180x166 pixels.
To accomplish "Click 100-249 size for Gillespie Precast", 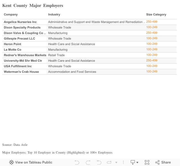I will [x=152, y=38].
